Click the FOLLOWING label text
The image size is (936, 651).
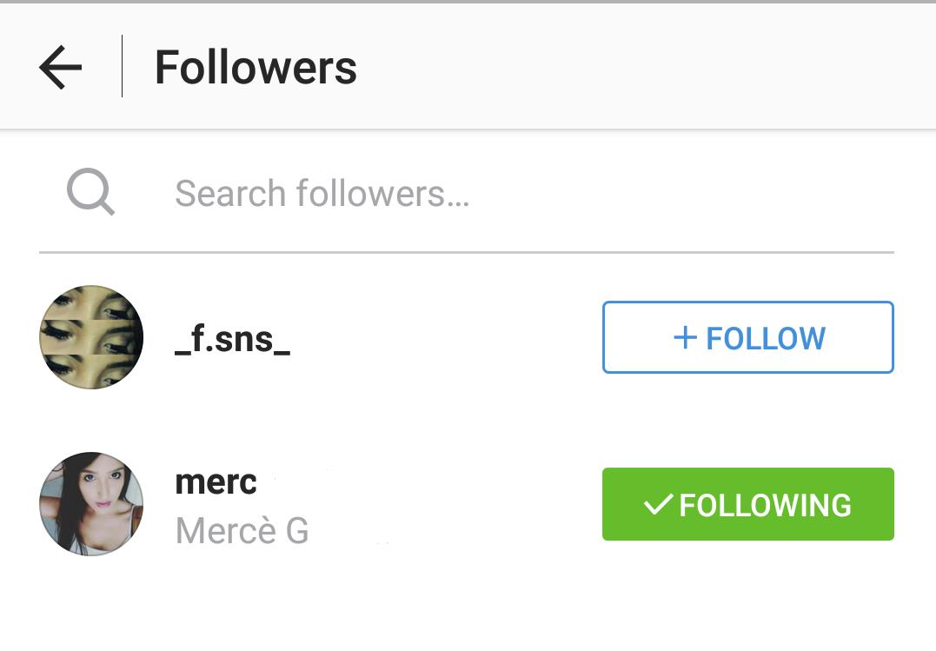click(x=765, y=505)
